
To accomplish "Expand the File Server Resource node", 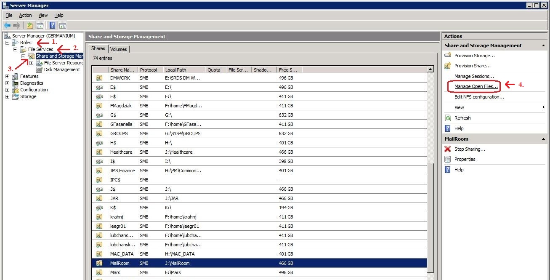I will [x=31, y=63].
